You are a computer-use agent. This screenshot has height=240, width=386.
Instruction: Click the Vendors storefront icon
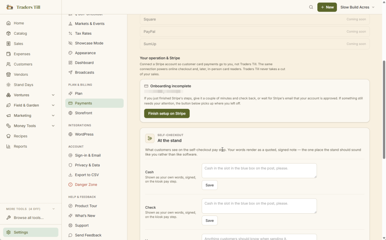click(x=9, y=74)
